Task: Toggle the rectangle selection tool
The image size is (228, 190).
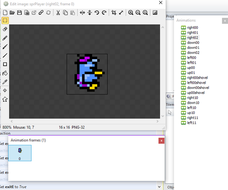Action: coord(5,20)
